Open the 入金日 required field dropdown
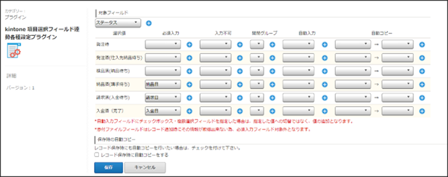Screen dimensions: 448x177 [163, 111]
